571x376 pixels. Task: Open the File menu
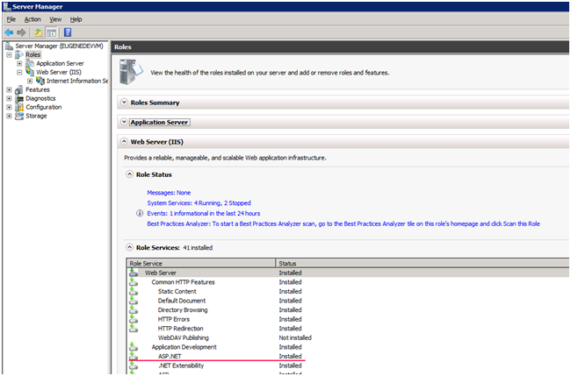pyautogui.click(x=11, y=18)
